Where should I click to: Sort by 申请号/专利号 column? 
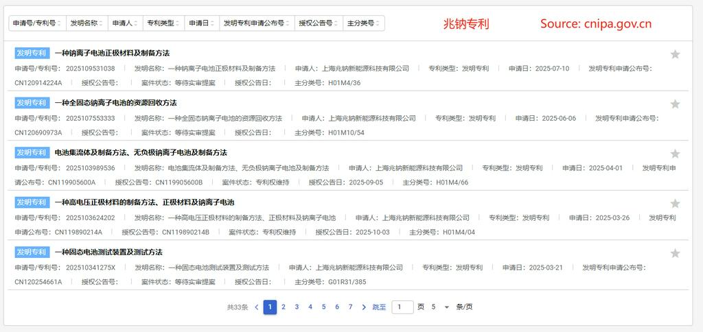coord(37,23)
